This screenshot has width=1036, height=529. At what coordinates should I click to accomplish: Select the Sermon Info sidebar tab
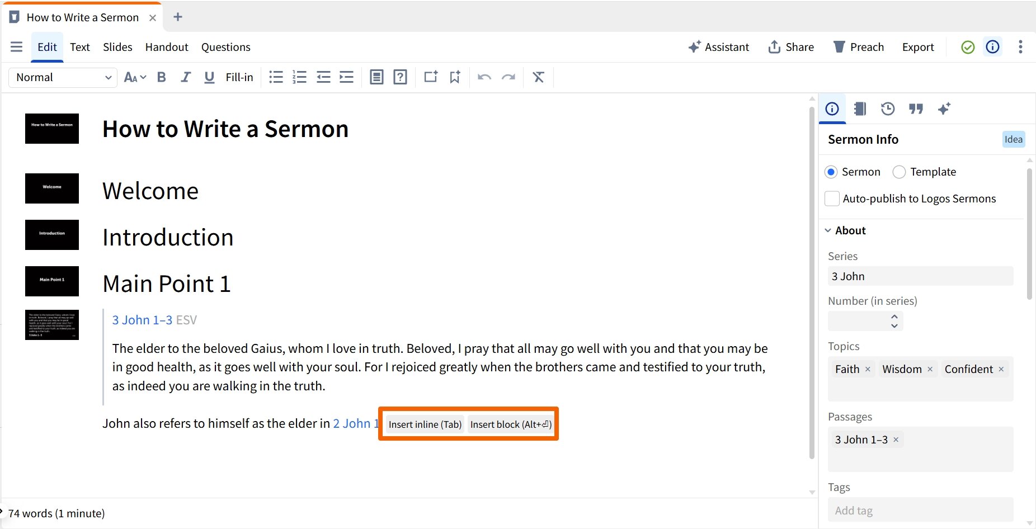[832, 108]
